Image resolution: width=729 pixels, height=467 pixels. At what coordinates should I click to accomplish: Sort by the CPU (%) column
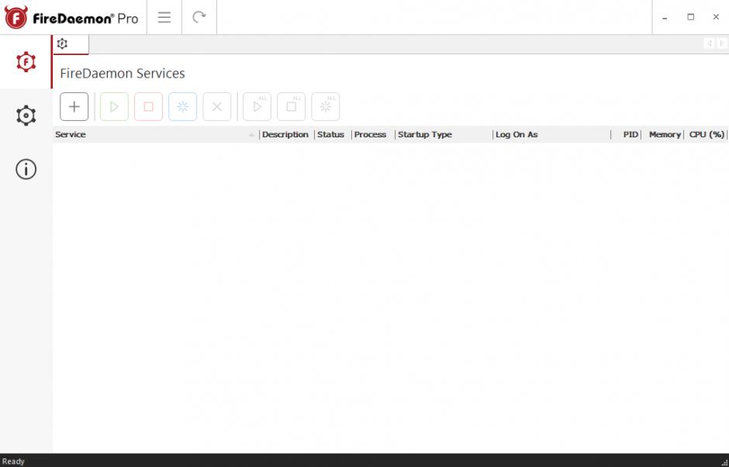705,134
